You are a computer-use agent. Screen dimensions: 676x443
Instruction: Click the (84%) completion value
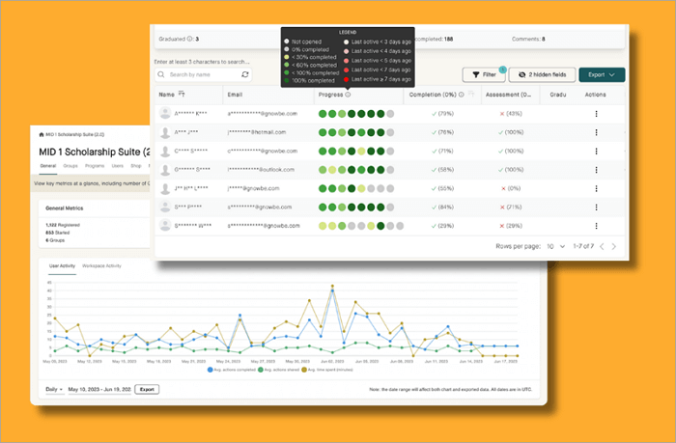coord(446,208)
